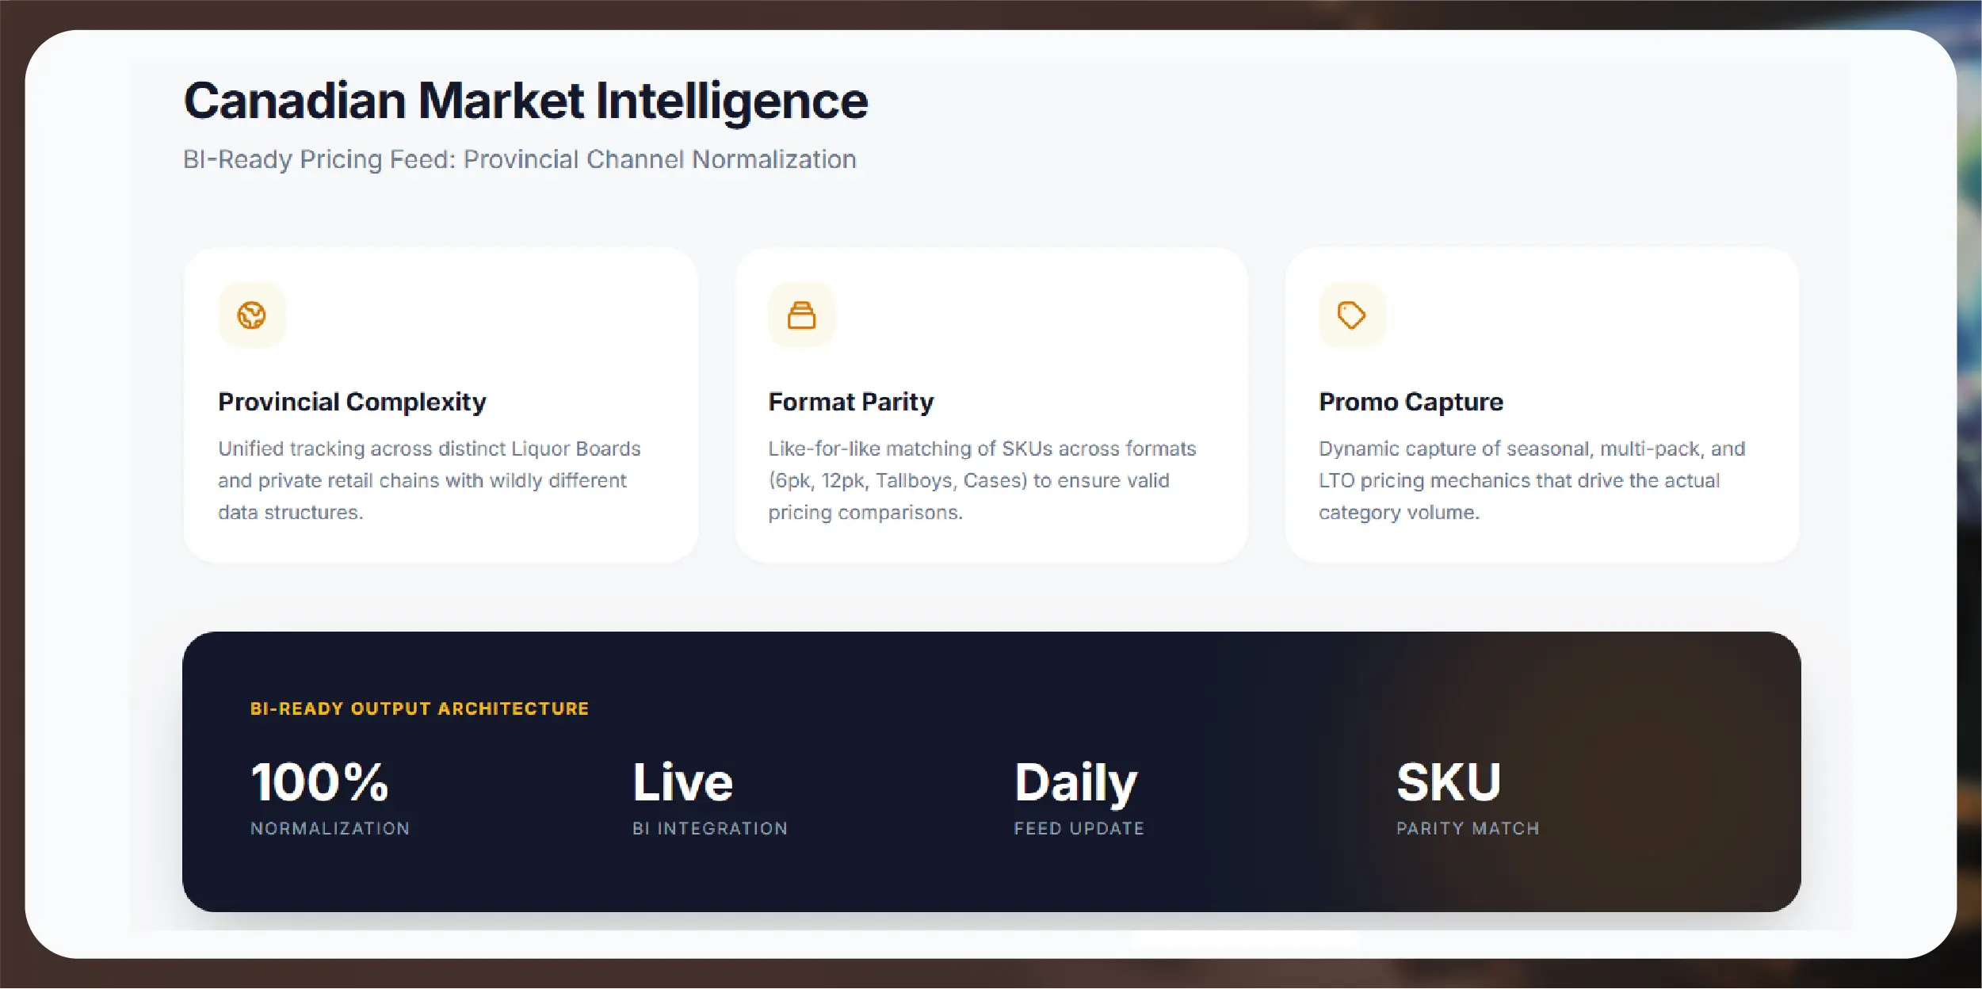Click the seasonal LTO pricing description paragraph
The width and height of the screenshot is (1982, 989).
coord(1532,480)
